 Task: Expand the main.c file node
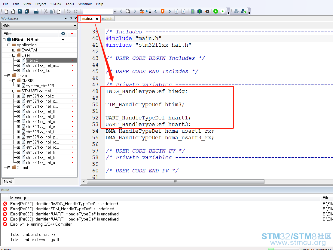[x=18, y=60]
